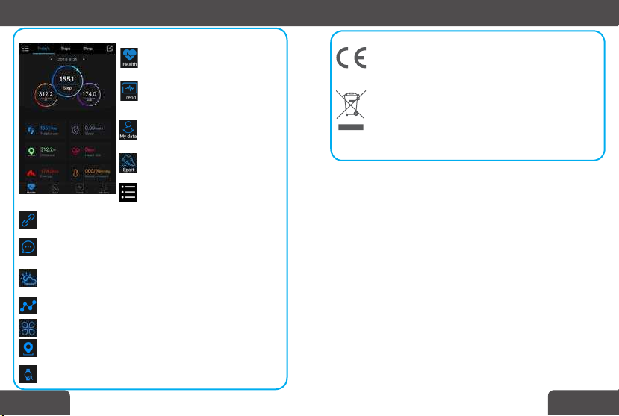
Task: Go to previous date with the left arrow
Action: 52,60
